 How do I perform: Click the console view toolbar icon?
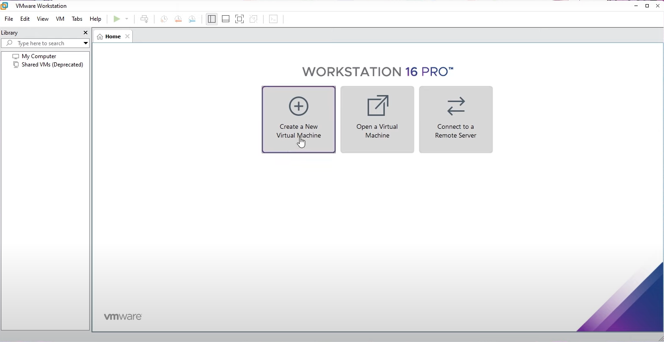[273, 19]
